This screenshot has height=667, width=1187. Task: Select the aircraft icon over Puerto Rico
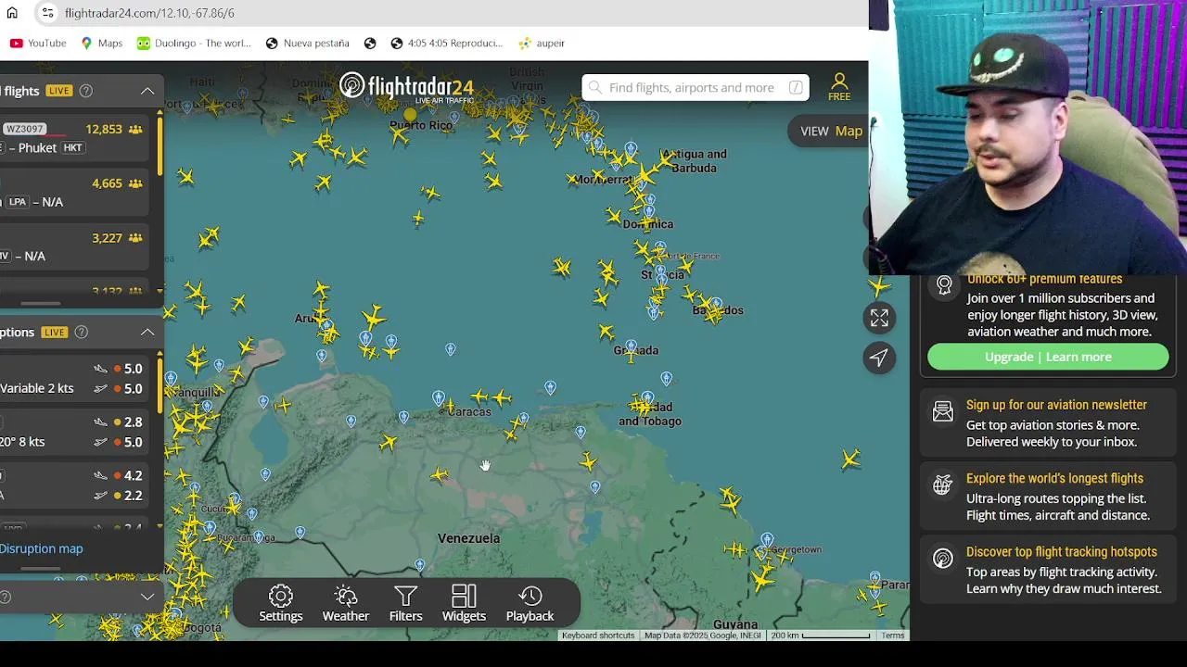click(x=400, y=136)
